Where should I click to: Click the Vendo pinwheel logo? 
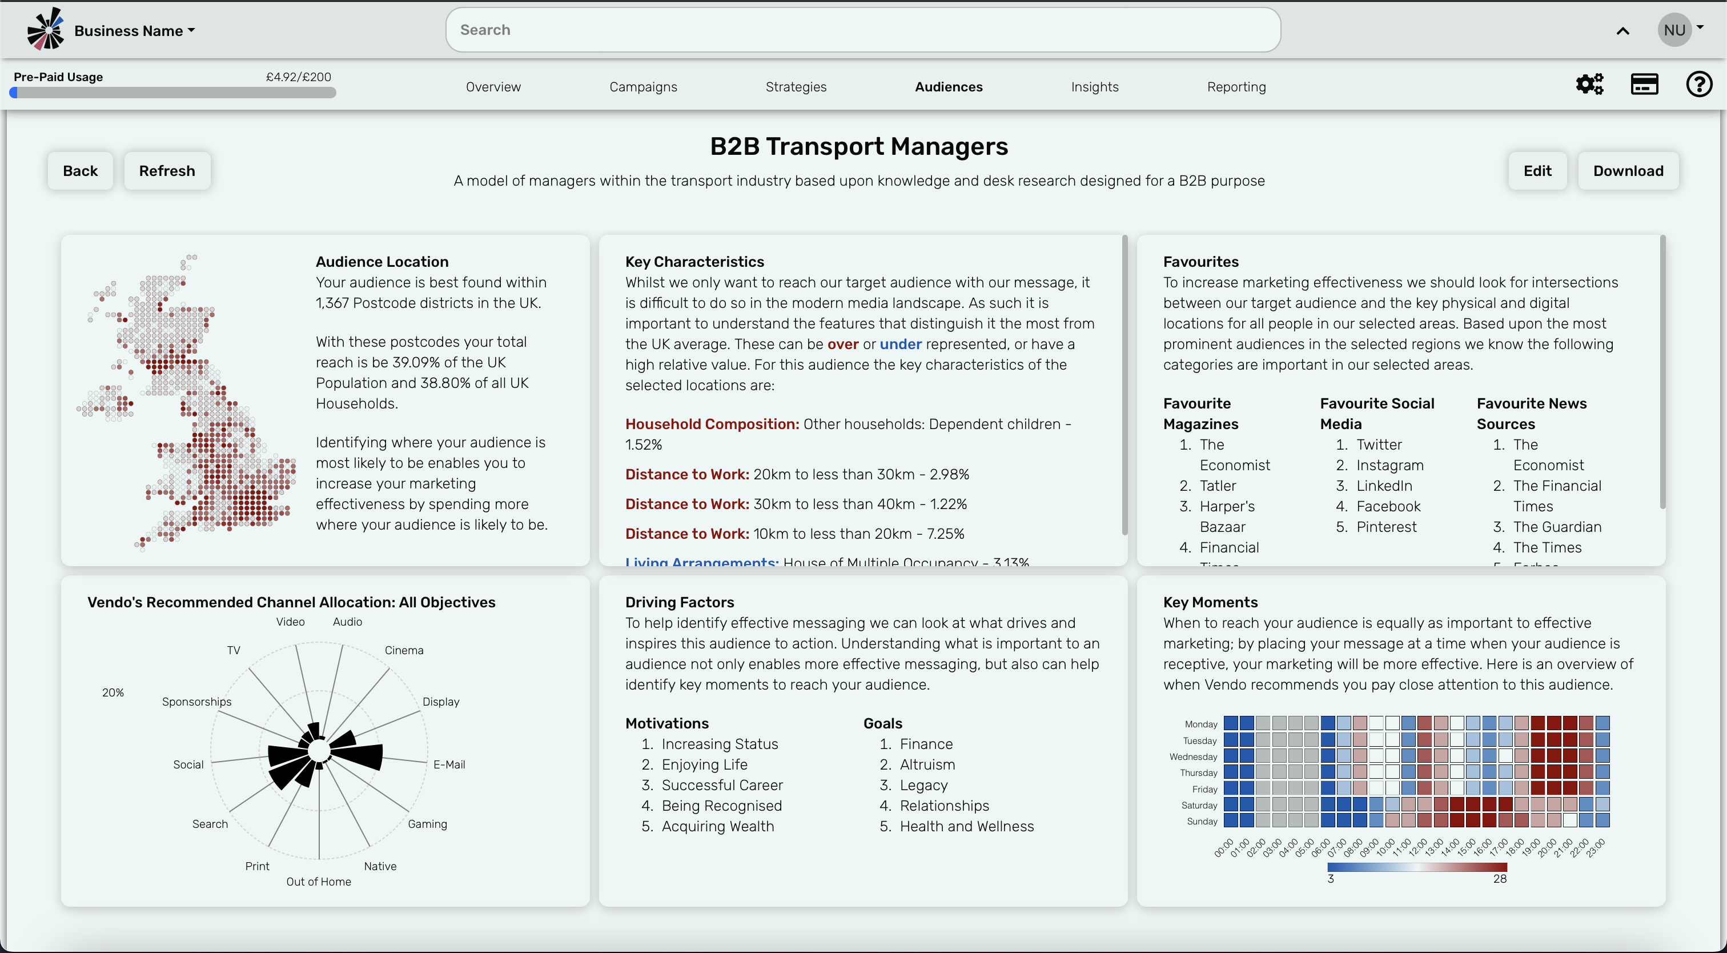click(46, 29)
